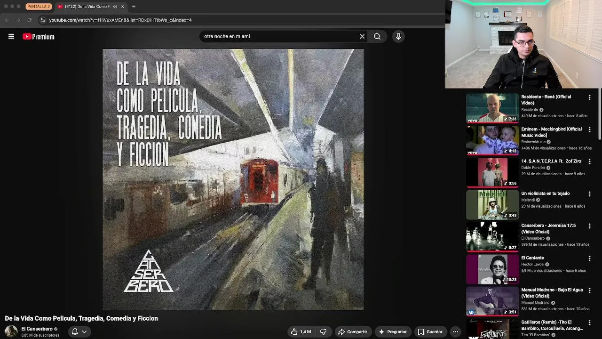Open more actions three-dot menu below video
The width and height of the screenshot is (602, 339).
(455, 332)
